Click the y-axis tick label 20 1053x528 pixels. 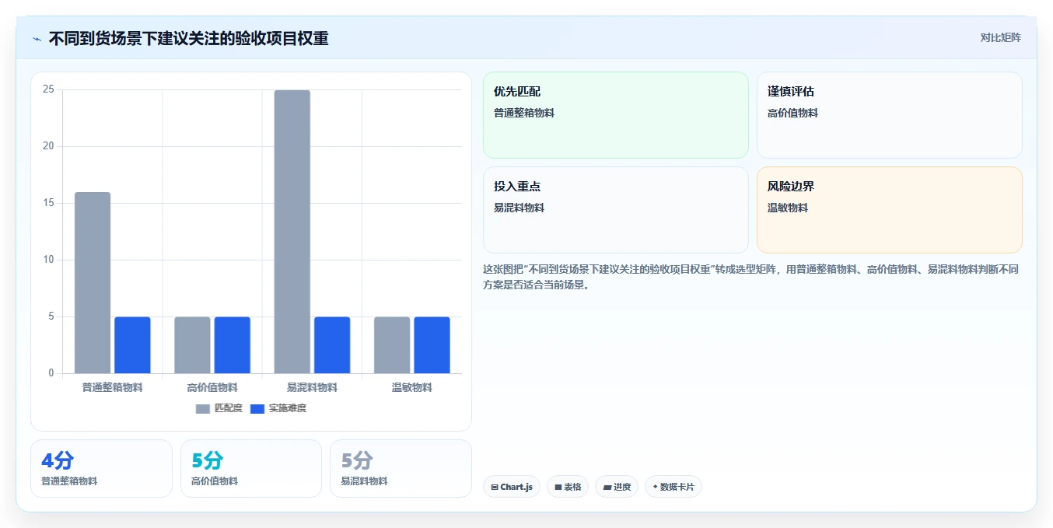48,146
